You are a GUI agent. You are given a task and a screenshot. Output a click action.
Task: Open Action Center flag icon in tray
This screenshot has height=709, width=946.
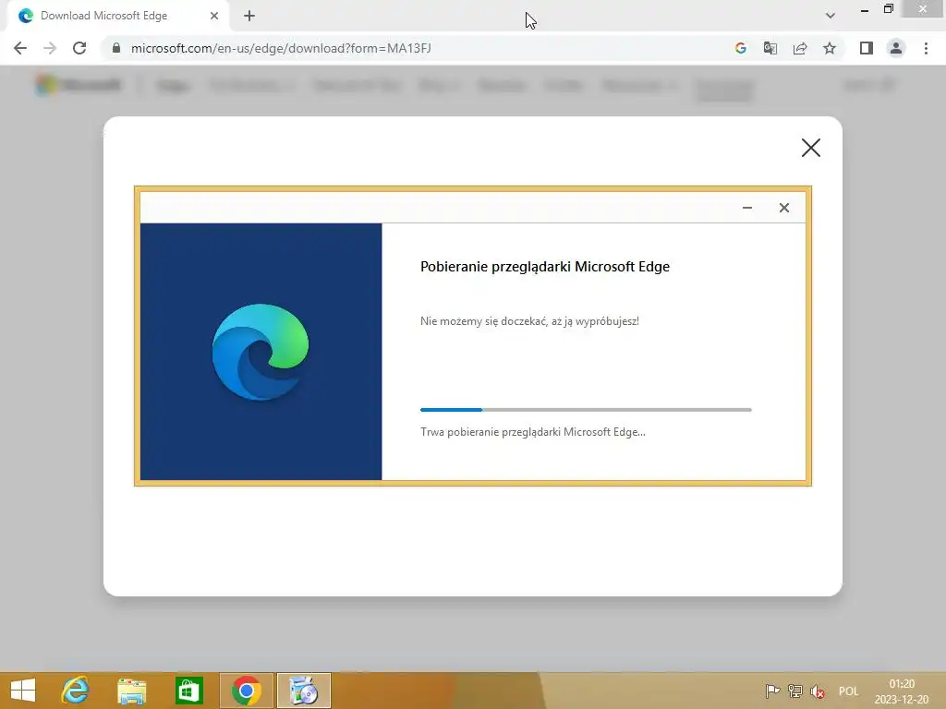[x=772, y=691]
